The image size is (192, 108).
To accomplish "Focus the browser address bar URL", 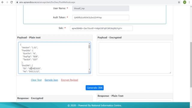I will 47,2.
